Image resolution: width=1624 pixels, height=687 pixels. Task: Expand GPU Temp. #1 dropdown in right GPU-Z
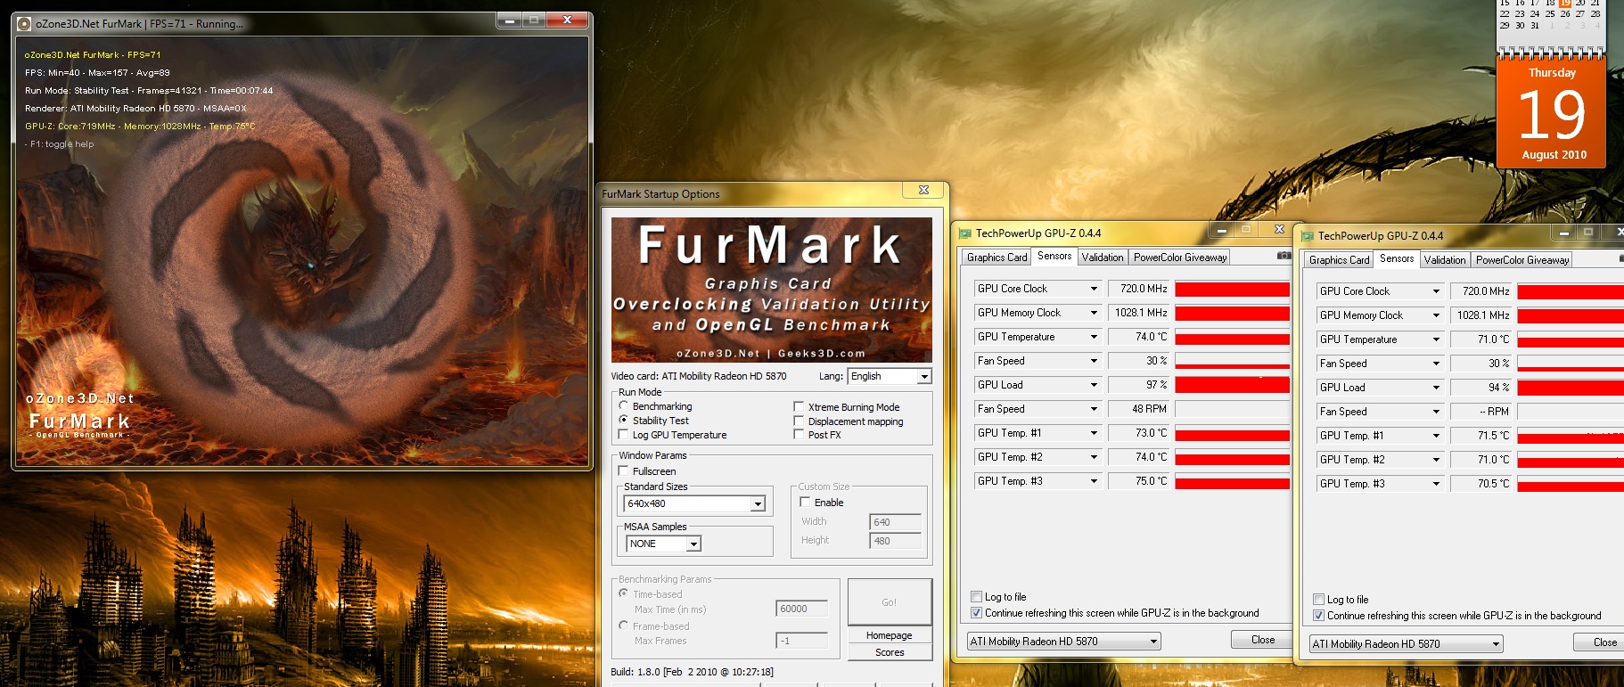pyautogui.click(x=1436, y=436)
